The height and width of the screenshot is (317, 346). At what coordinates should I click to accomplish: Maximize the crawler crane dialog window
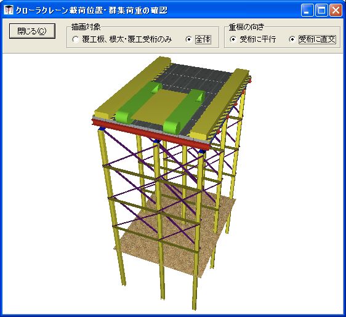point(321,10)
